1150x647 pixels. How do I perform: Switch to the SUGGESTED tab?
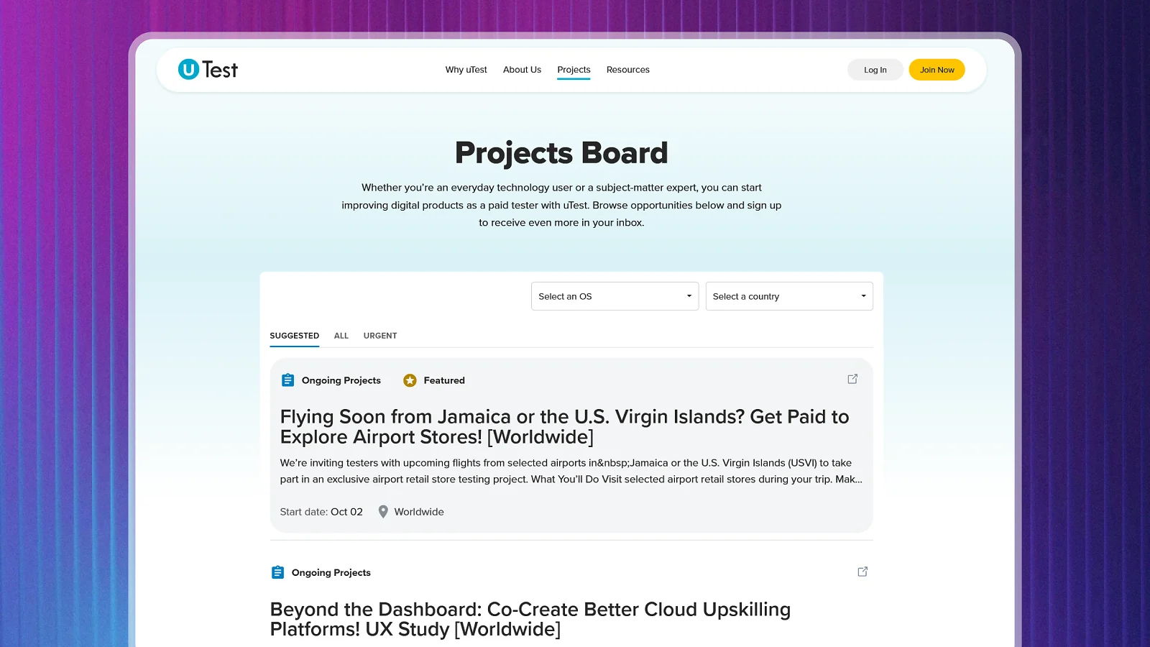(294, 336)
